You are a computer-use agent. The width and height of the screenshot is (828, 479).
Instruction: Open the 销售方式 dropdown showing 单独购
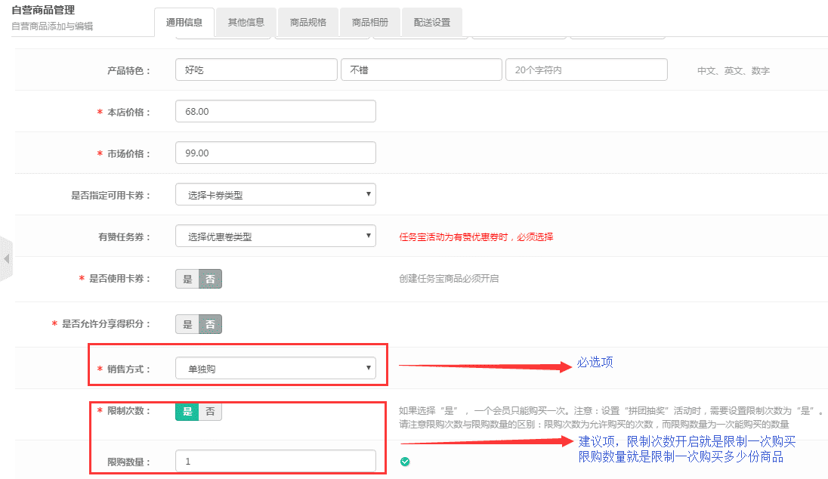(275, 369)
